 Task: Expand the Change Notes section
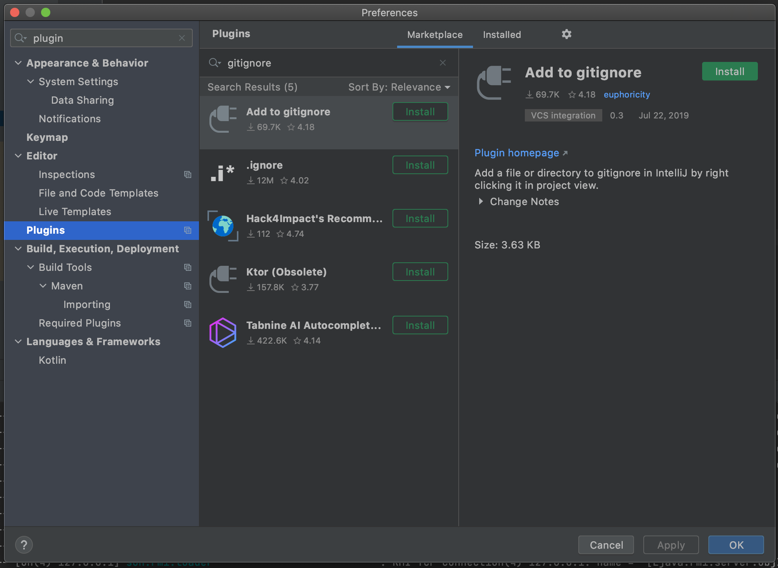(481, 202)
